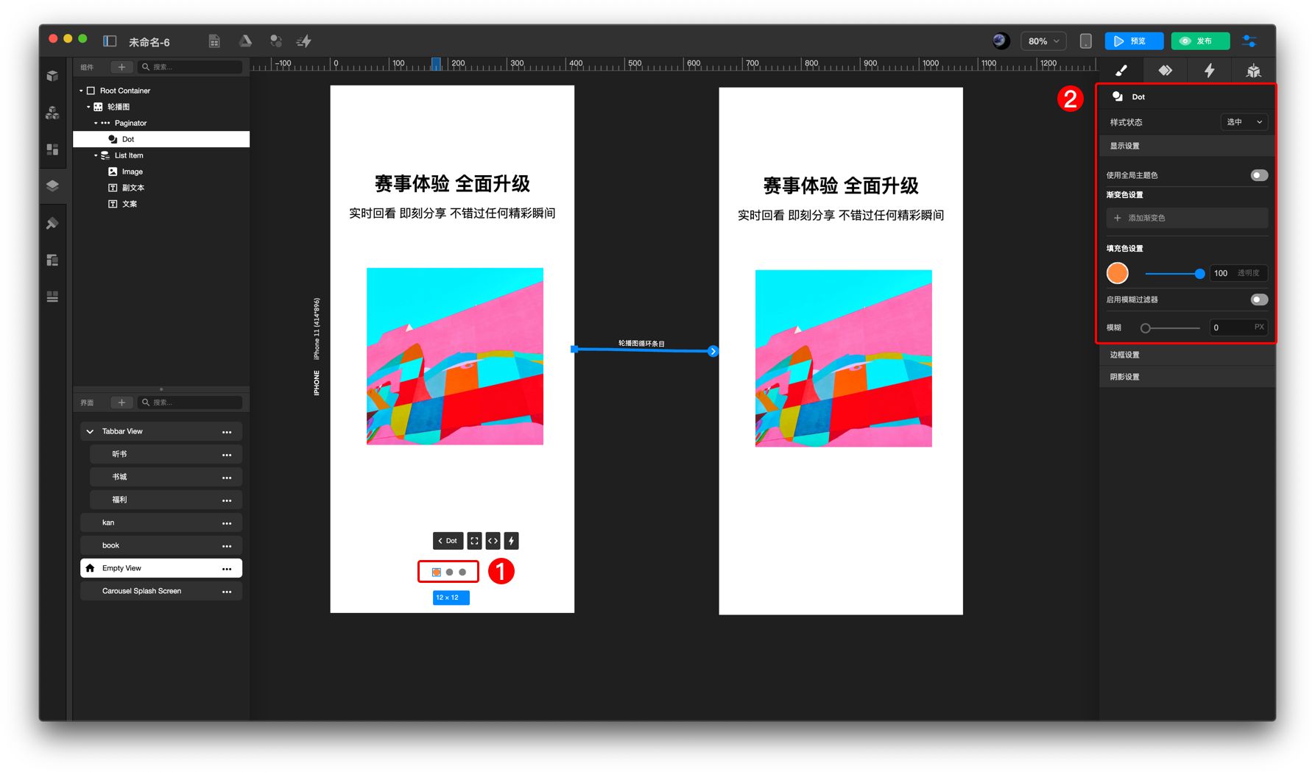The width and height of the screenshot is (1315, 772).
Task: Click the phone device icon in the top bar
Action: click(x=1085, y=41)
